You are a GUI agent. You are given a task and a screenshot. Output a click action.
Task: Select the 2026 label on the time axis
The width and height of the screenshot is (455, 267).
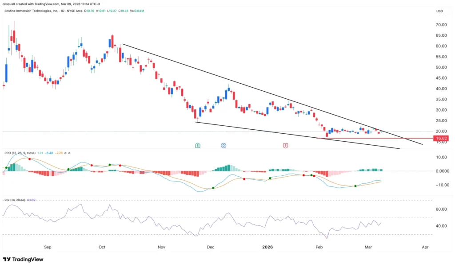point(267,247)
